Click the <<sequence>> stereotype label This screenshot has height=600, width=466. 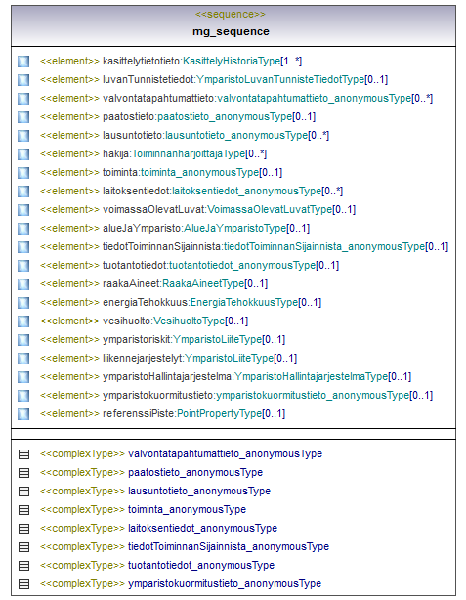[x=231, y=14]
